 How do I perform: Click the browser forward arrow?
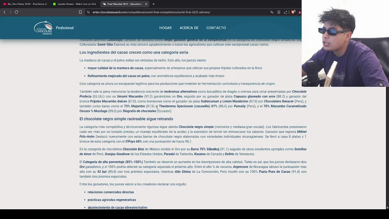coord(10,12)
